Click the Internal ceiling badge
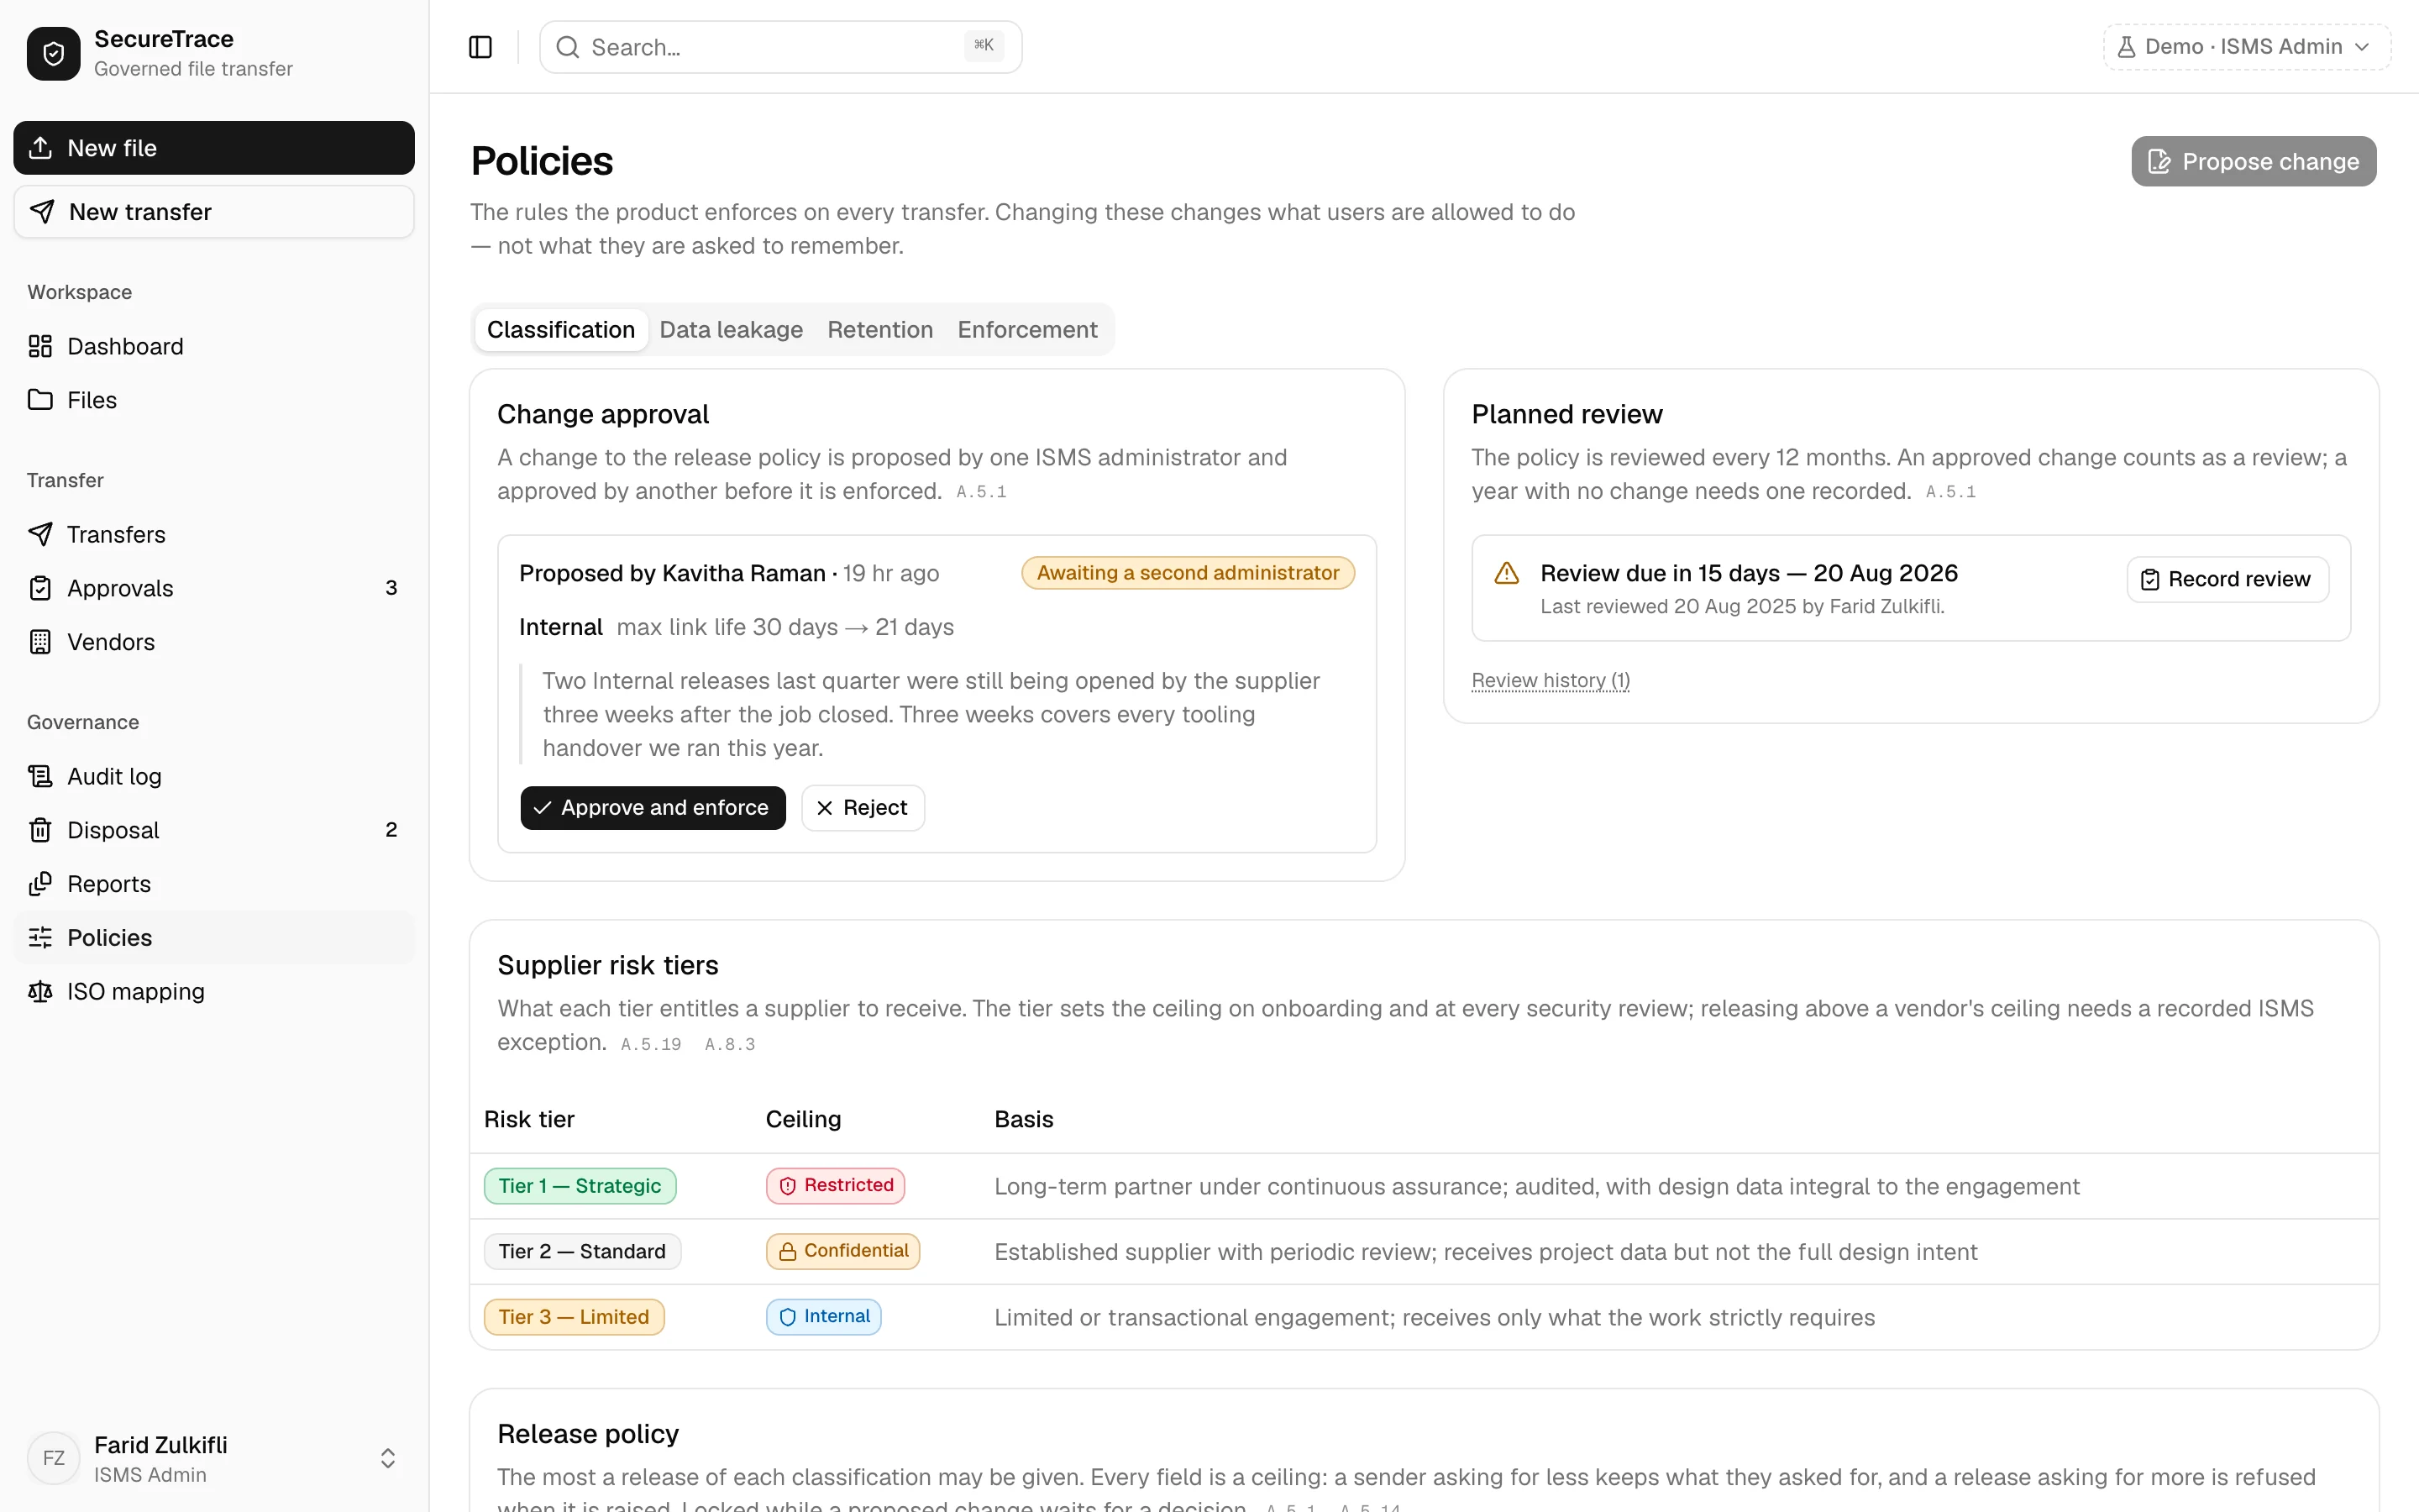This screenshot has height=1512, width=2419. pos(824,1318)
